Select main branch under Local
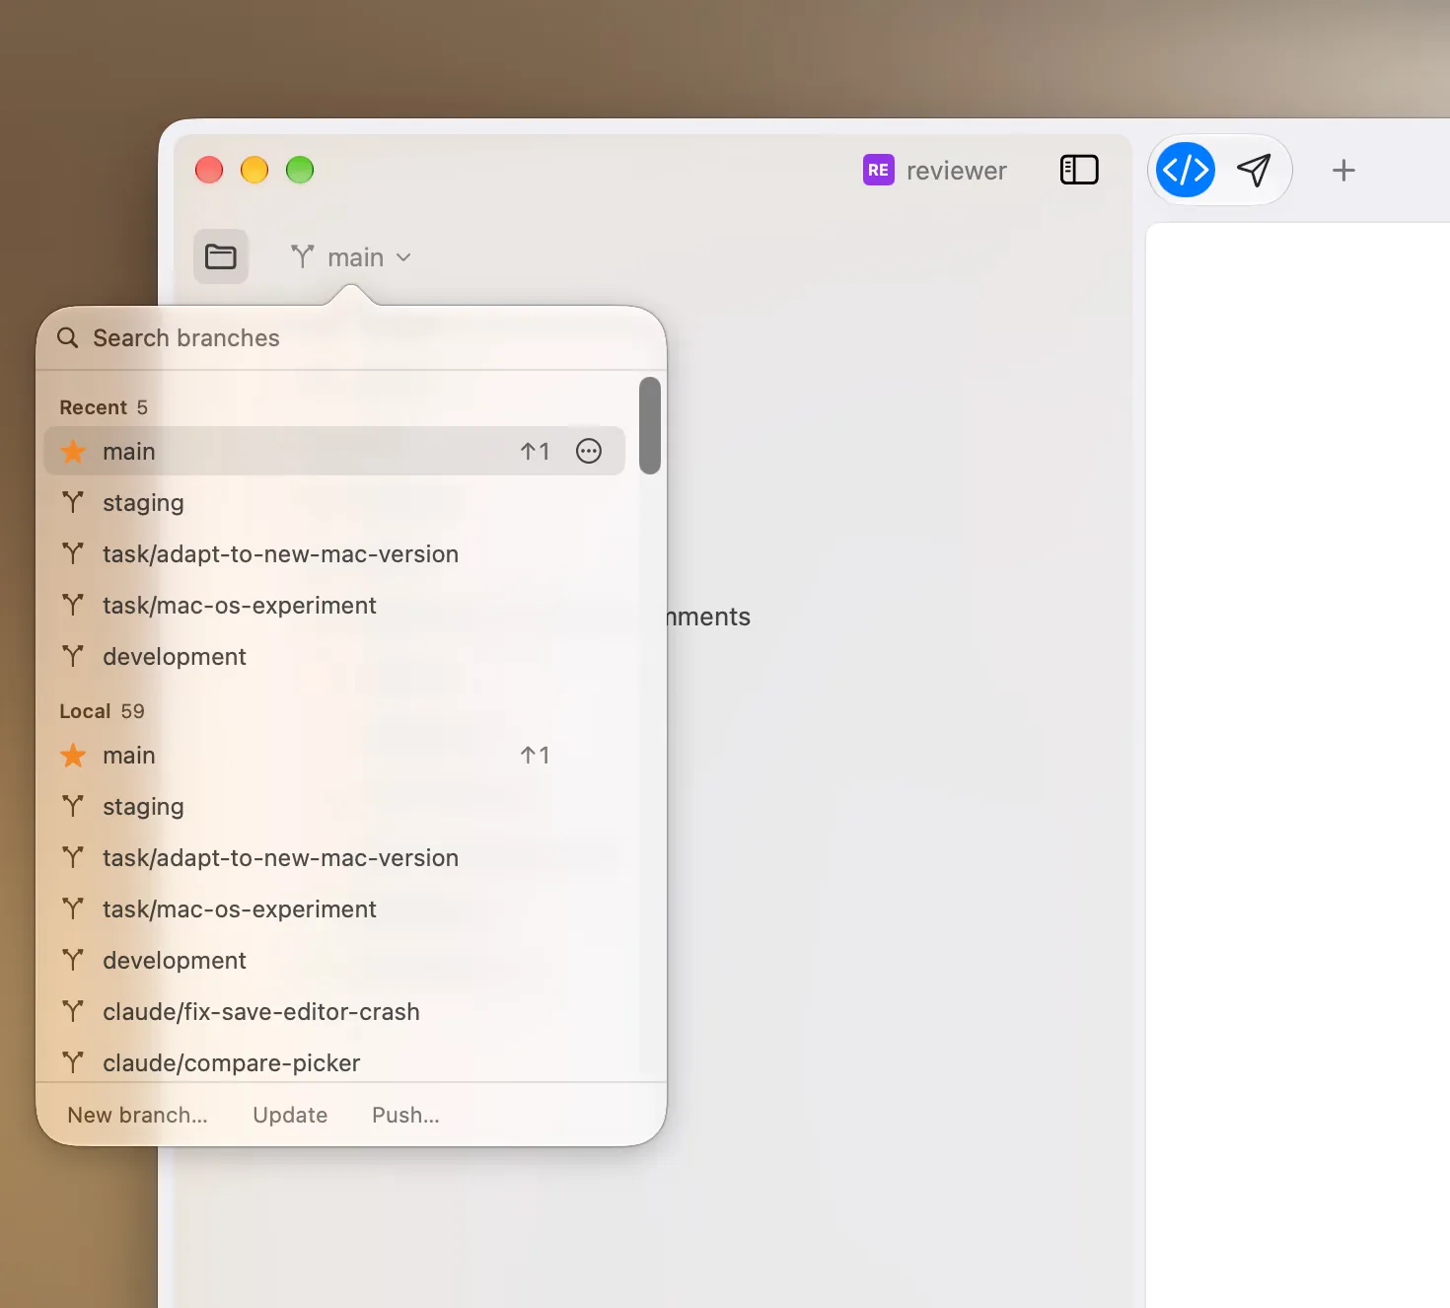The image size is (1450, 1308). point(334,755)
